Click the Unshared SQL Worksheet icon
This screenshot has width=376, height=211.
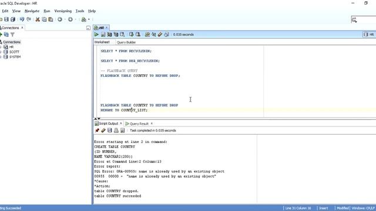(x=147, y=35)
